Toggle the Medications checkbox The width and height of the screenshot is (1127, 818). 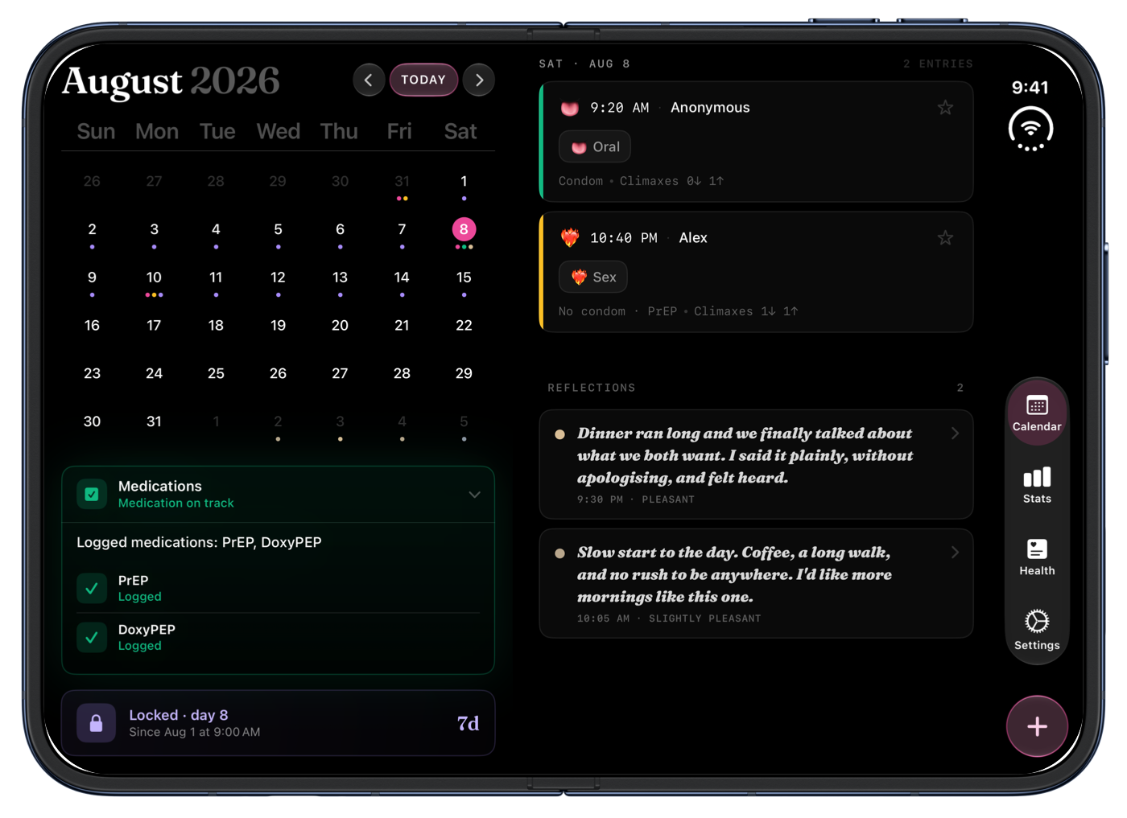(92, 495)
